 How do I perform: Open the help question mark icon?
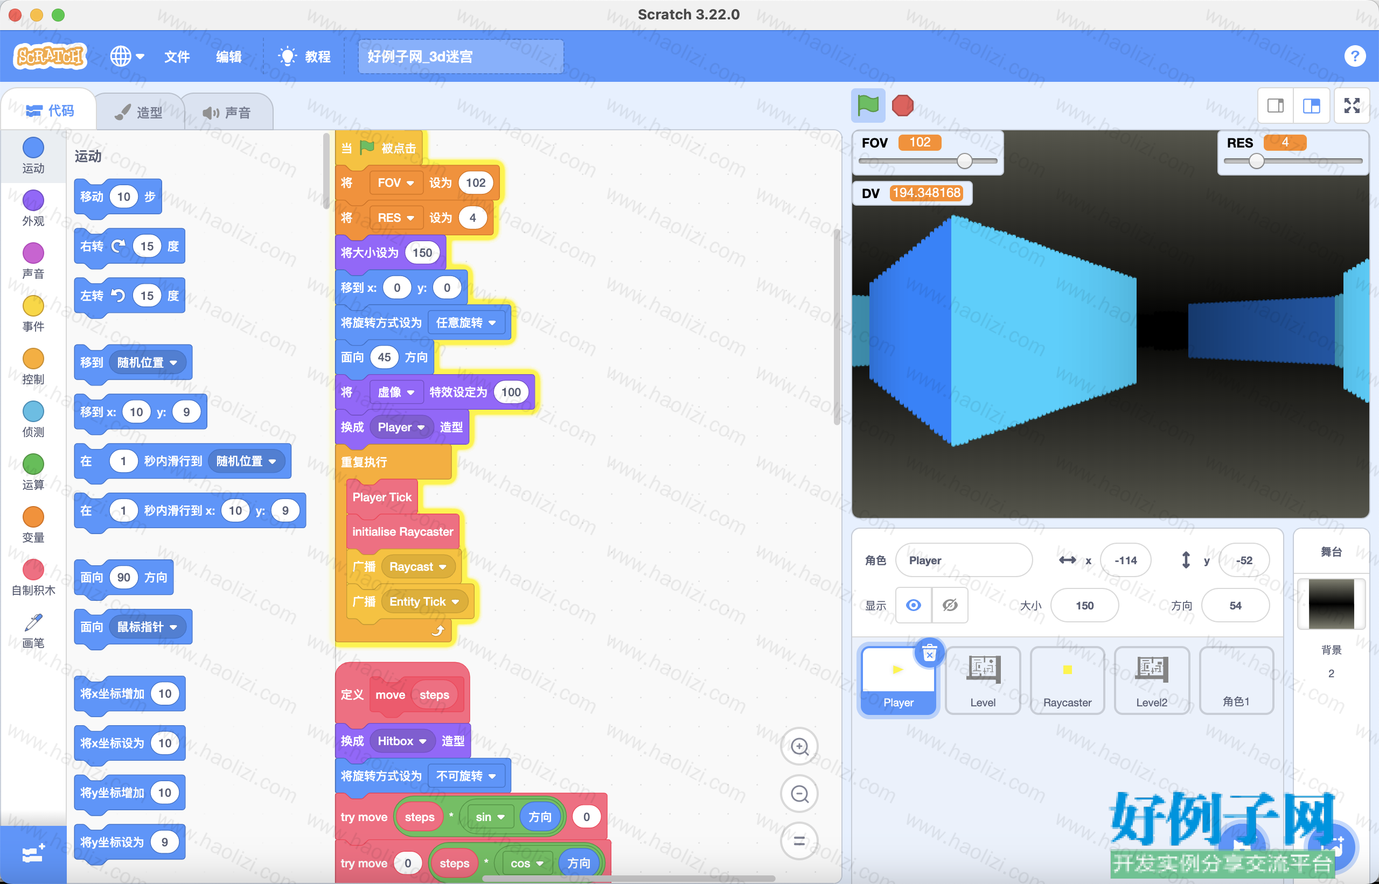(x=1354, y=56)
